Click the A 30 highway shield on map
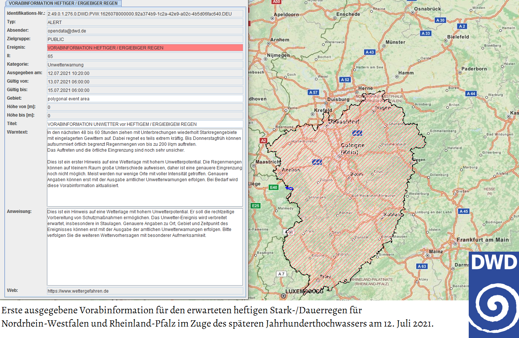Viewport: 519px width, 338px height. [440, 20]
